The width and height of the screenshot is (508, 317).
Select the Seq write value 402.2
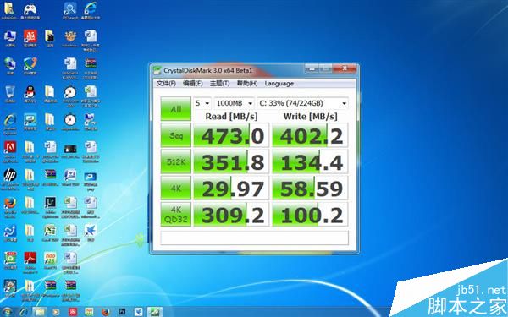coord(310,135)
